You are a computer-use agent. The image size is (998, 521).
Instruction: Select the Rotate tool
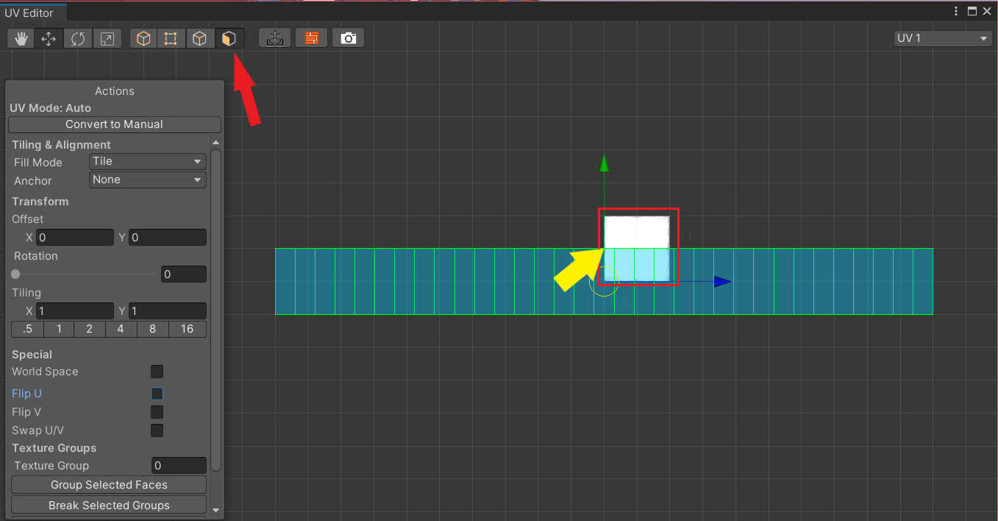78,38
